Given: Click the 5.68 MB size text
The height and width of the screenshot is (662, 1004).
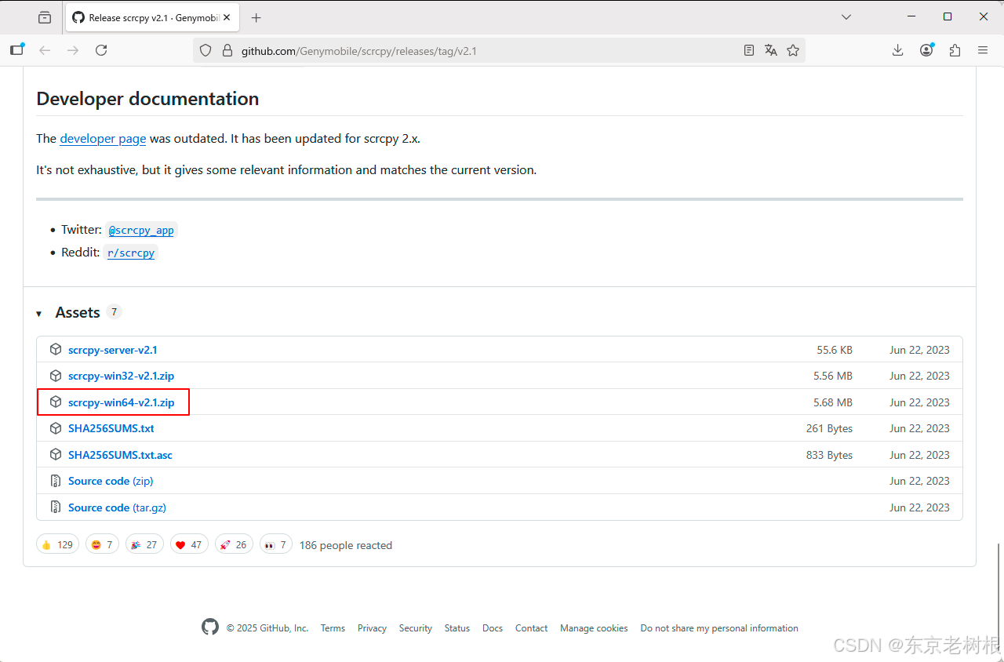Looking at the screenshot, I should click(x=833, y=402).
